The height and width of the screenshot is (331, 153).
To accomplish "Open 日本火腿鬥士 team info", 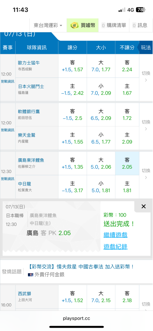I will click(x=31, y=86).
